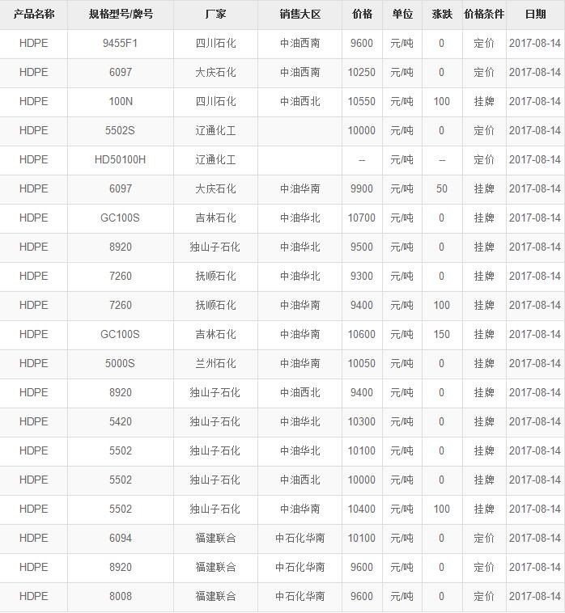Click 抚顺石化 in the 9300 price row
Viewport: 565px width, 613px height.
pos(215,277)
